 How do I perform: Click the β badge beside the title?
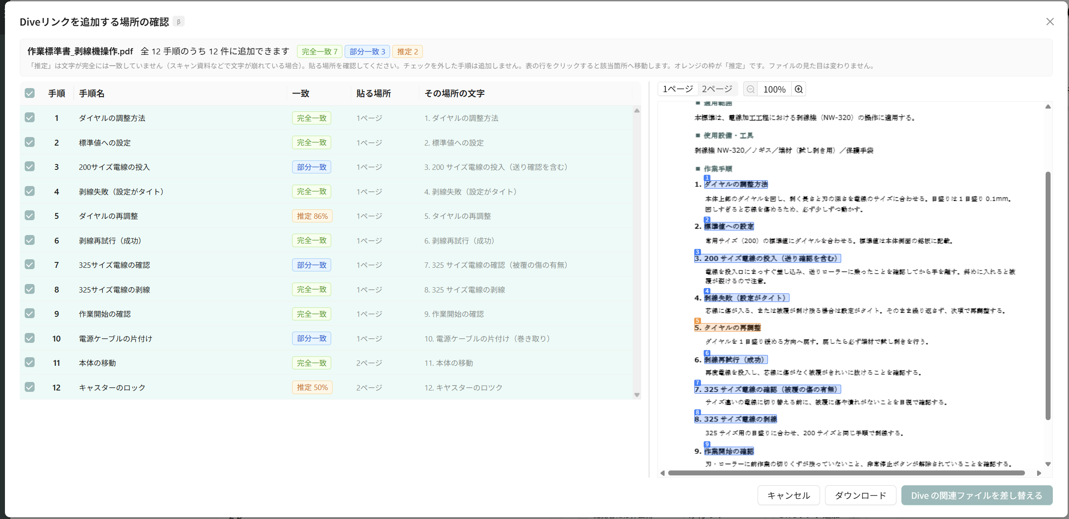[x=179, y=22]
